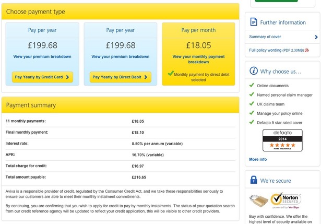The image size is (321, 224).
Task: Click the Norton Secured badge
Action: click(x=284, y=201)
